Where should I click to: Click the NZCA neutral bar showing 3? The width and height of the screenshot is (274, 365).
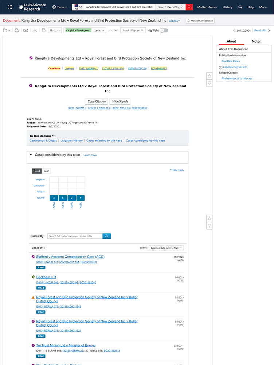pyautogui.click(x=54, y=198)
